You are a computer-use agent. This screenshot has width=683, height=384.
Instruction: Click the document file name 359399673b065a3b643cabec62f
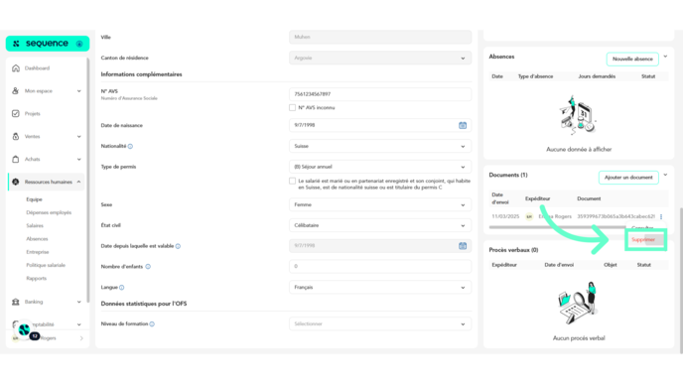click(615, 216)
